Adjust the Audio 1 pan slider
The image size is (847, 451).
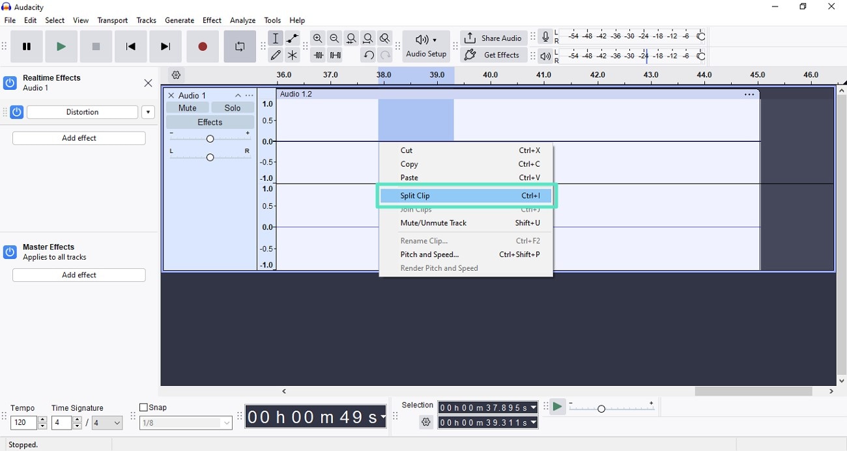pos(210,157)
